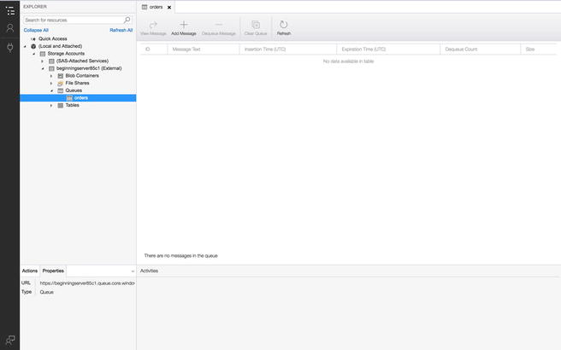Open the feedback icon at bottom left
Screen dimensions: 561x350
click(9, 340)
